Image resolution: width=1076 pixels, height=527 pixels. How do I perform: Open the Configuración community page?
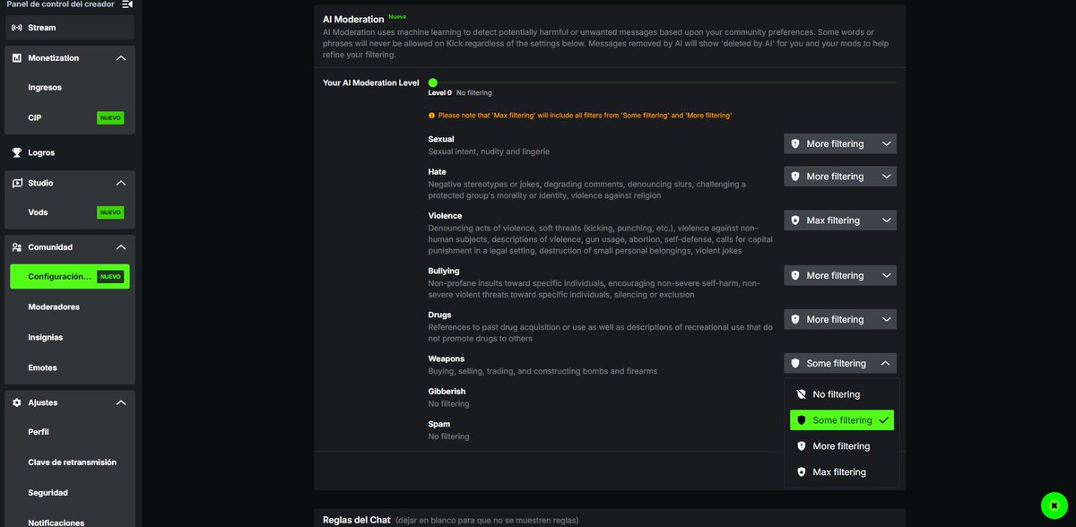click(x=69, y=277)
